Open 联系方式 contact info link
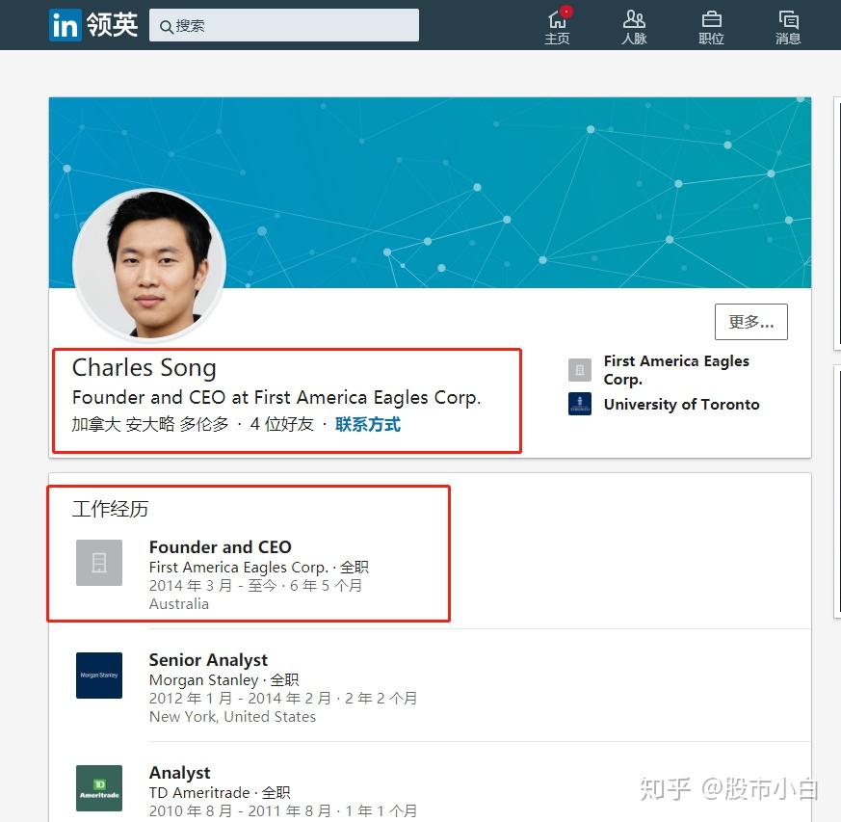Viewport: 841px width, 822px height. pos(367,424)
